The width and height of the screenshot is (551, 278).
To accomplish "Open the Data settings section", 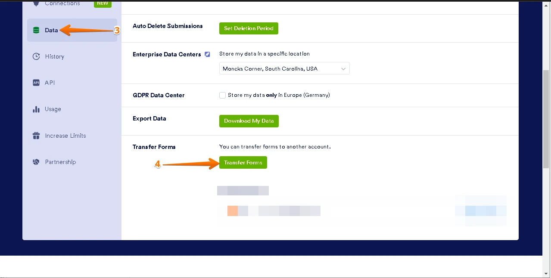I will (51, 30).
